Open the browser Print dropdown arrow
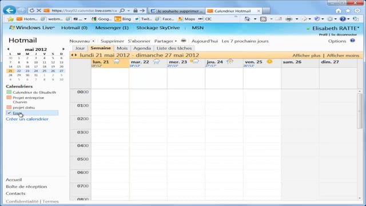 click(x=297, y=19)
